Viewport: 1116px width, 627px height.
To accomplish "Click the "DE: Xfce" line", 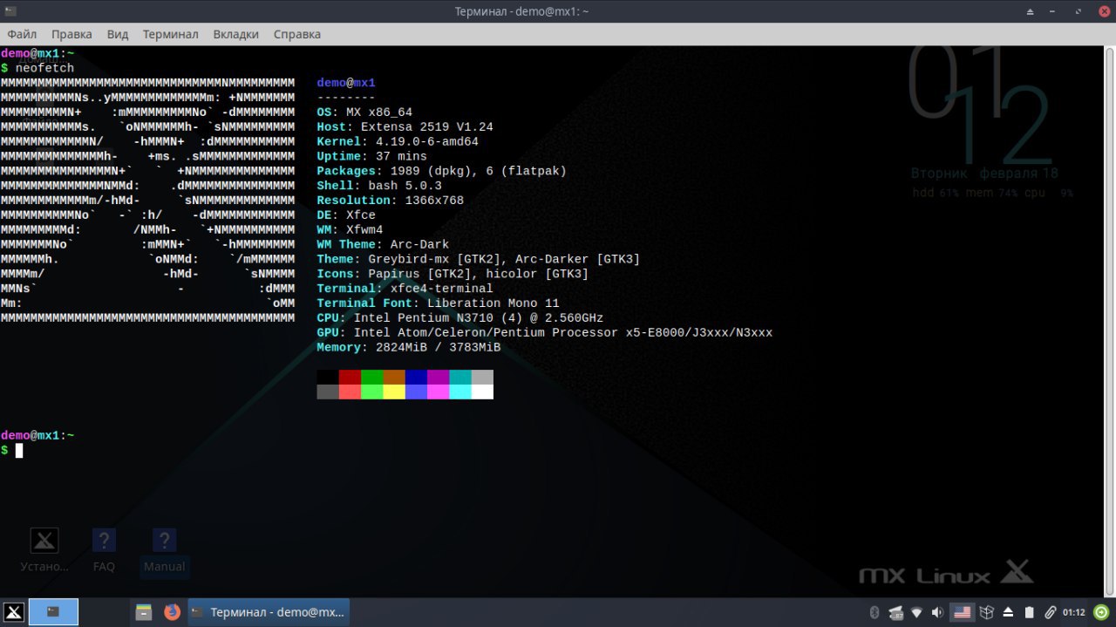I will pos(346,215).
